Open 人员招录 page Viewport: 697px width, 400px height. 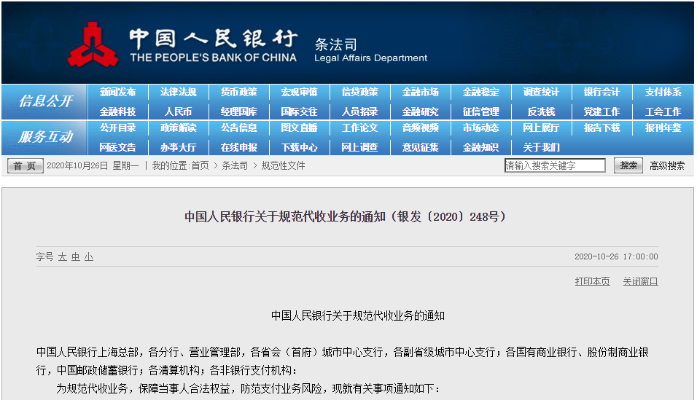point(359,111)
